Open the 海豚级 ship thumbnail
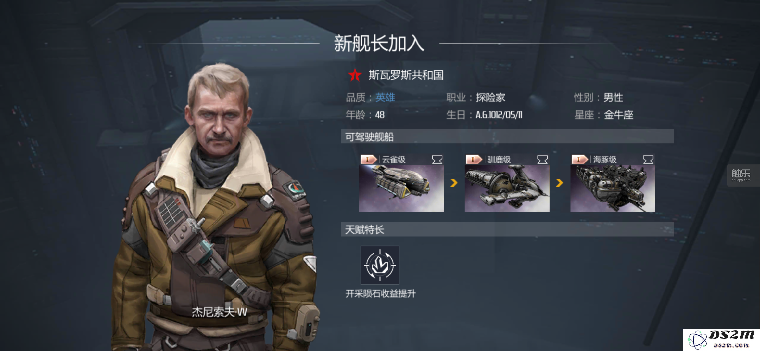This screenshot has height=351, width=760. [x=613, y=188]
